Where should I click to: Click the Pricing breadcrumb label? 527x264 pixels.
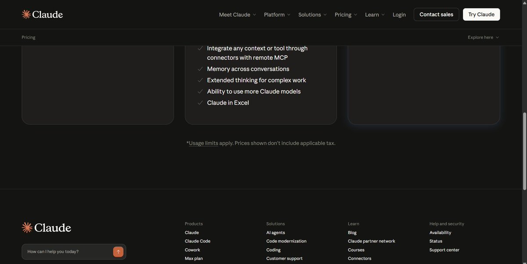click(29, 37)
